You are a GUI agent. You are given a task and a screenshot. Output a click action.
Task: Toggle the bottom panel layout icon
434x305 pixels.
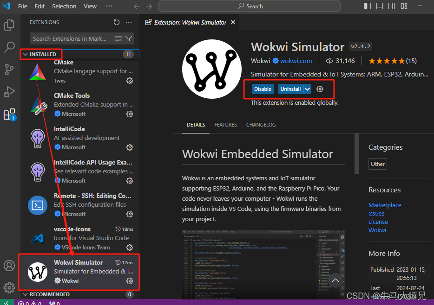tap(380, 6)
